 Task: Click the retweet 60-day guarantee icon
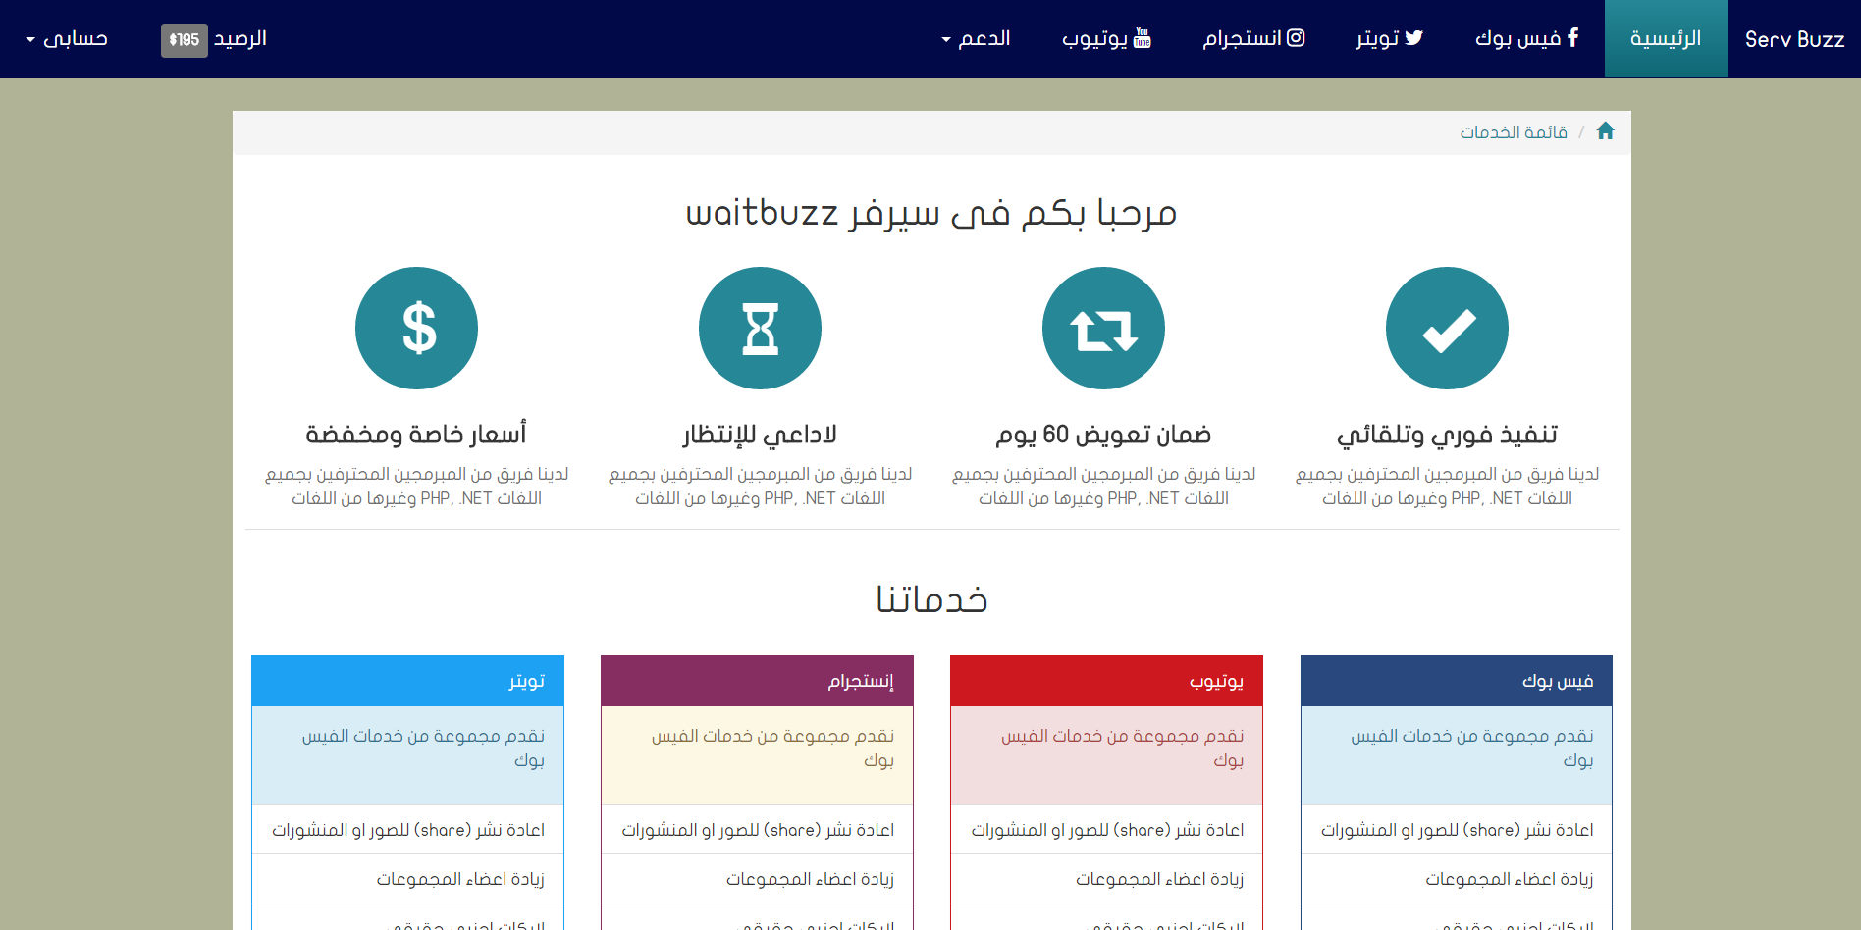coord(1103,329)
